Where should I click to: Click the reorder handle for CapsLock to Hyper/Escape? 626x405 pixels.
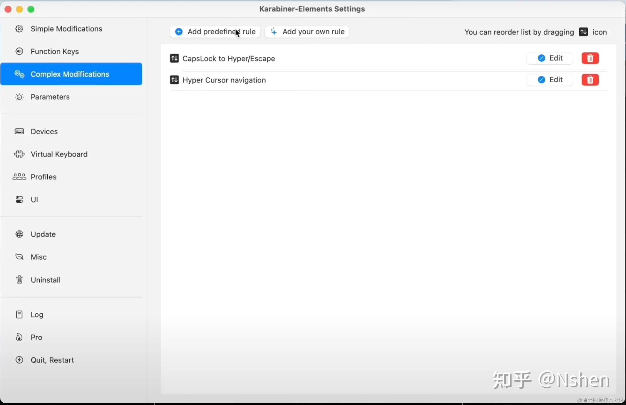(174, 58)
